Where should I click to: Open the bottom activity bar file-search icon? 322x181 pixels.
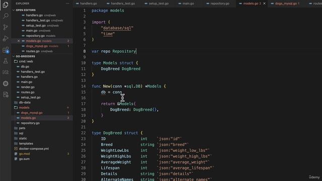[x=6, y=95]
